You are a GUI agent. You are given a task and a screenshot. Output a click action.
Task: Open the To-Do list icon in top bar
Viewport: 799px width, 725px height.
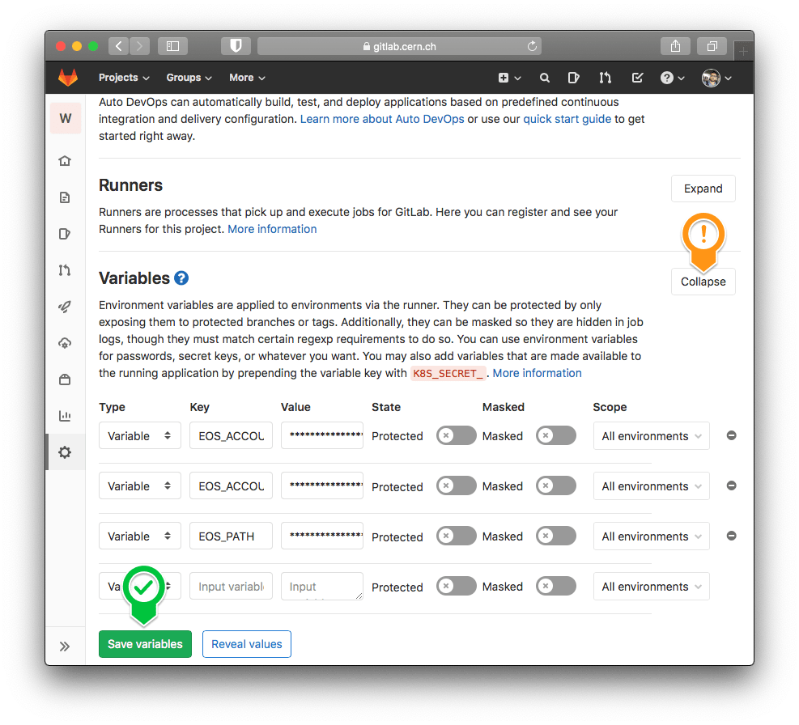[x=637, y=78]
